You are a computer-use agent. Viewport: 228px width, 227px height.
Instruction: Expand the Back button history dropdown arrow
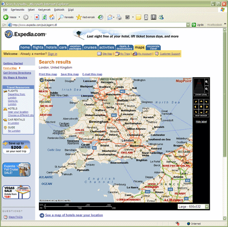click(19, 17)
